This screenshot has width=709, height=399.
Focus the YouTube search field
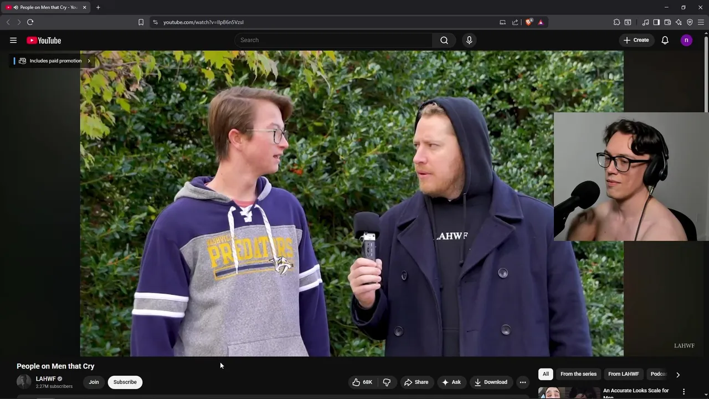click(x=333, y=40)
